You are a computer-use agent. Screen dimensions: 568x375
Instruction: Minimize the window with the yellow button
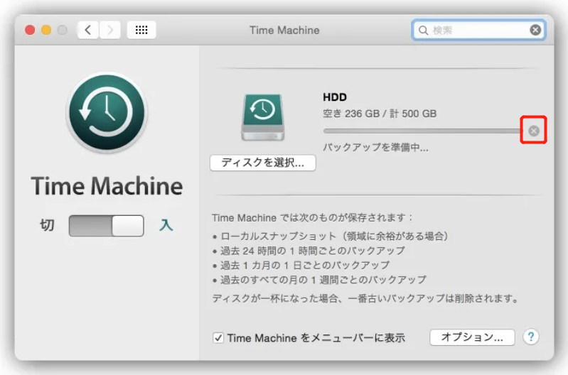pos(46,30)
